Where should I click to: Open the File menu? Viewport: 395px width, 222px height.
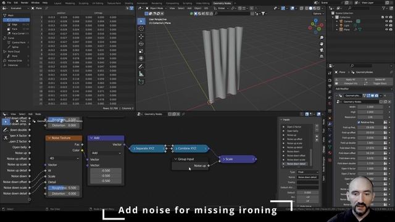tap(9, 2)
